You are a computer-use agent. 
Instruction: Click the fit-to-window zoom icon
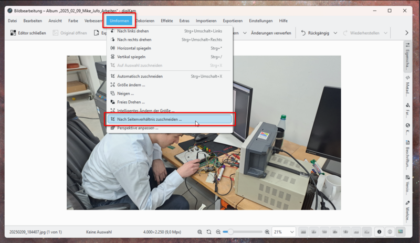(199, 232)
